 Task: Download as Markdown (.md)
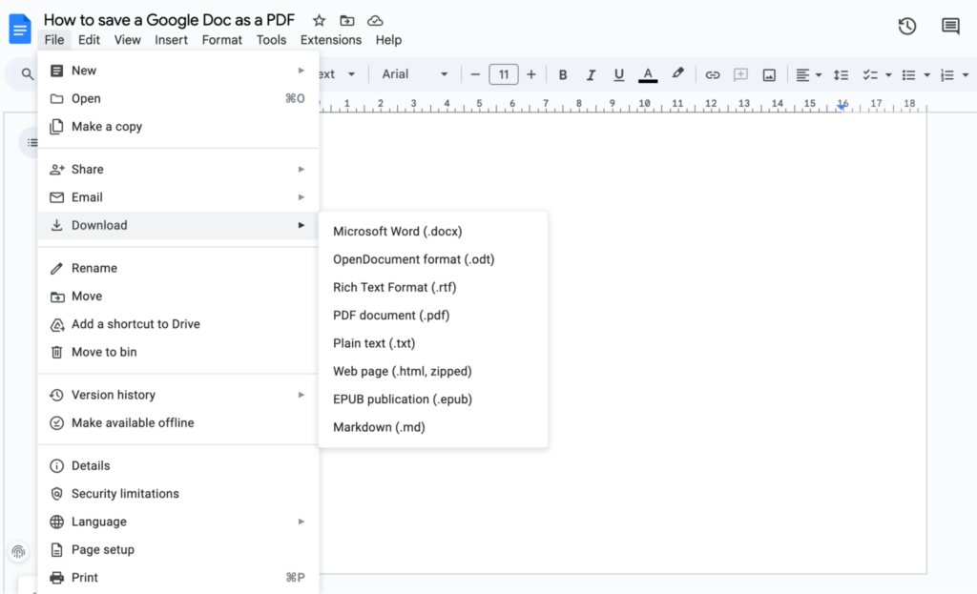point(433,428)
